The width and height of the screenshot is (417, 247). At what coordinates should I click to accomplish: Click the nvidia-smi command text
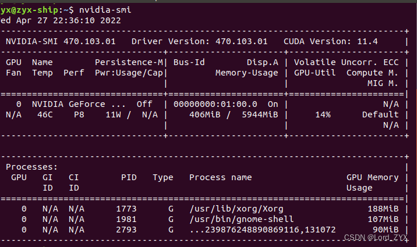click(x=105, y=10)
